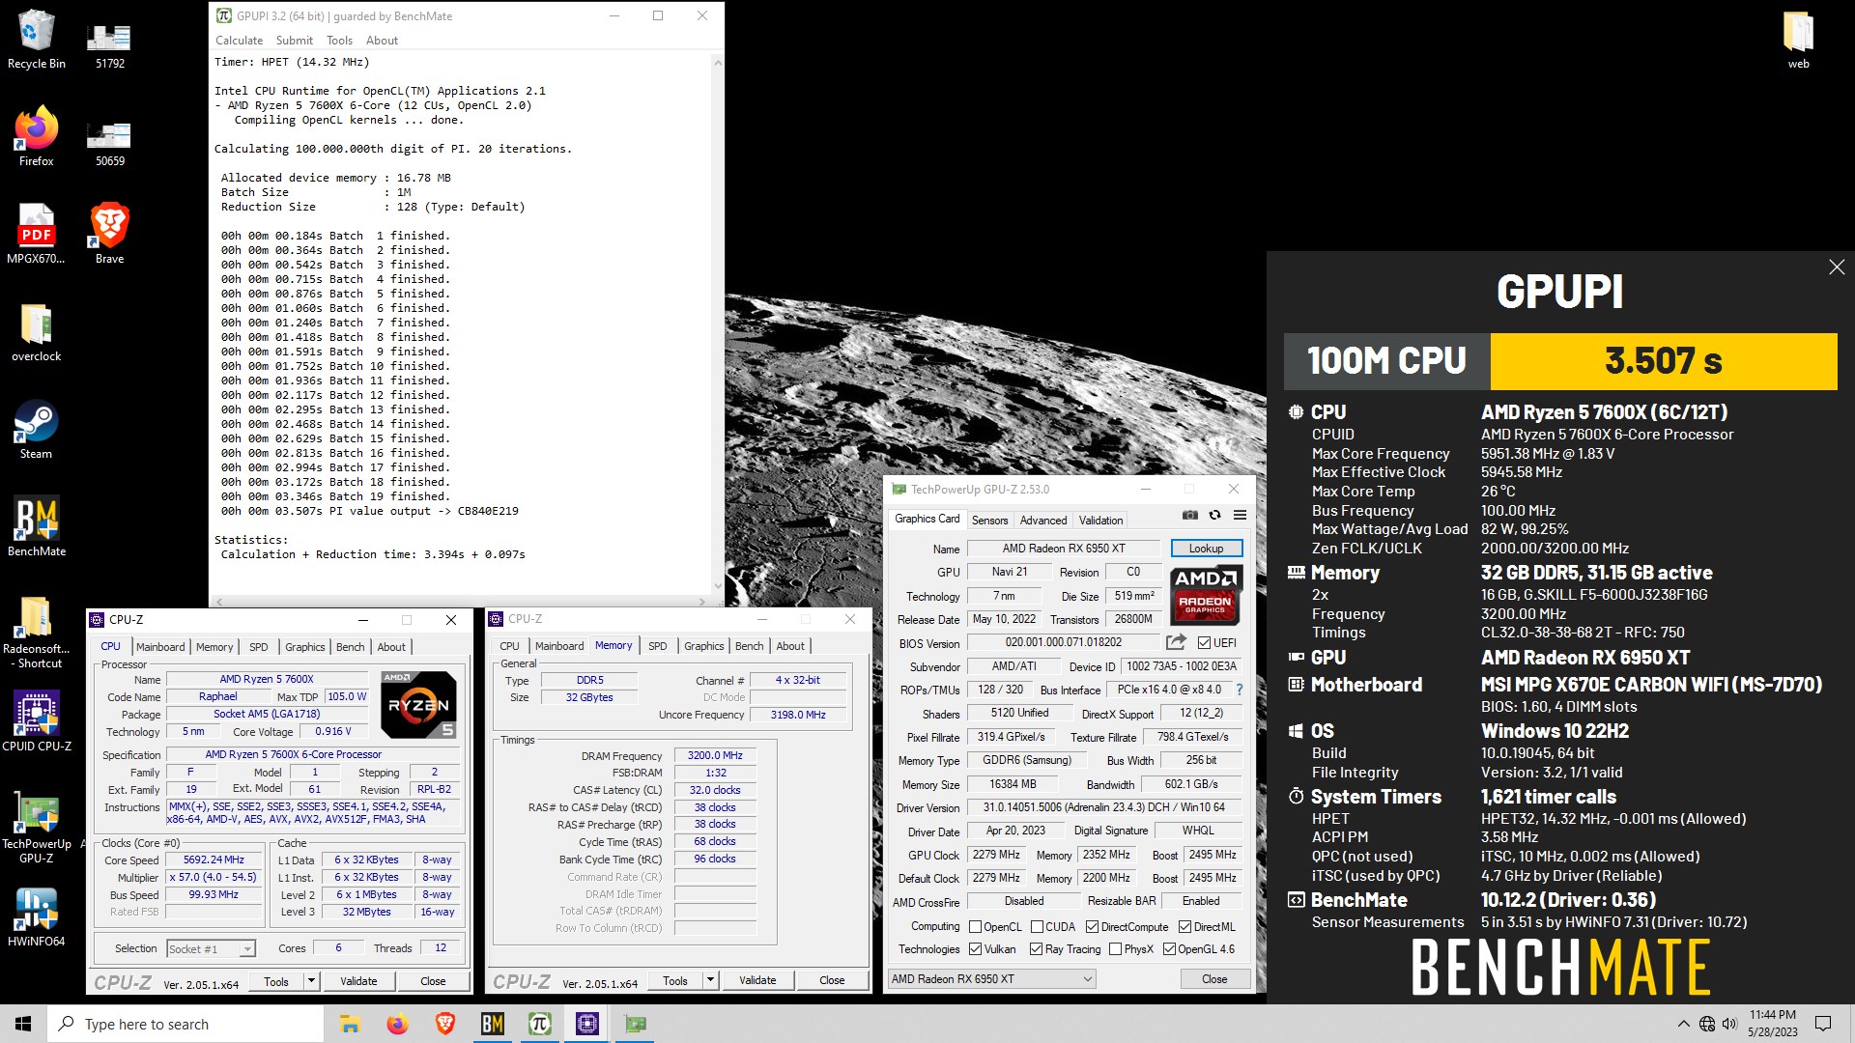This screenshot has width=1855, height=1043.
Task: Toggle the Vulkan checkbox
Action: coord(975,949)
